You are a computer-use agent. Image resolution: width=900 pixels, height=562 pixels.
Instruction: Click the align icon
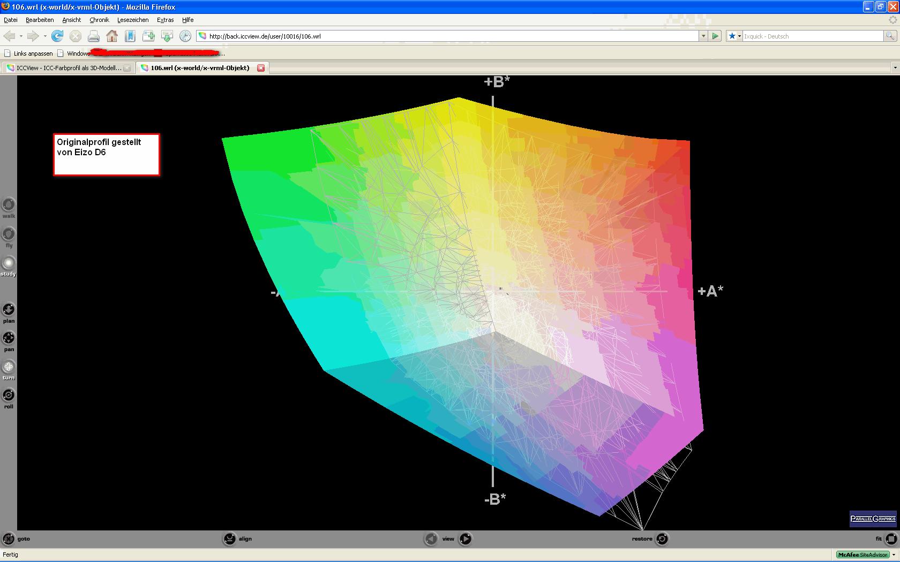pos(229,539)
